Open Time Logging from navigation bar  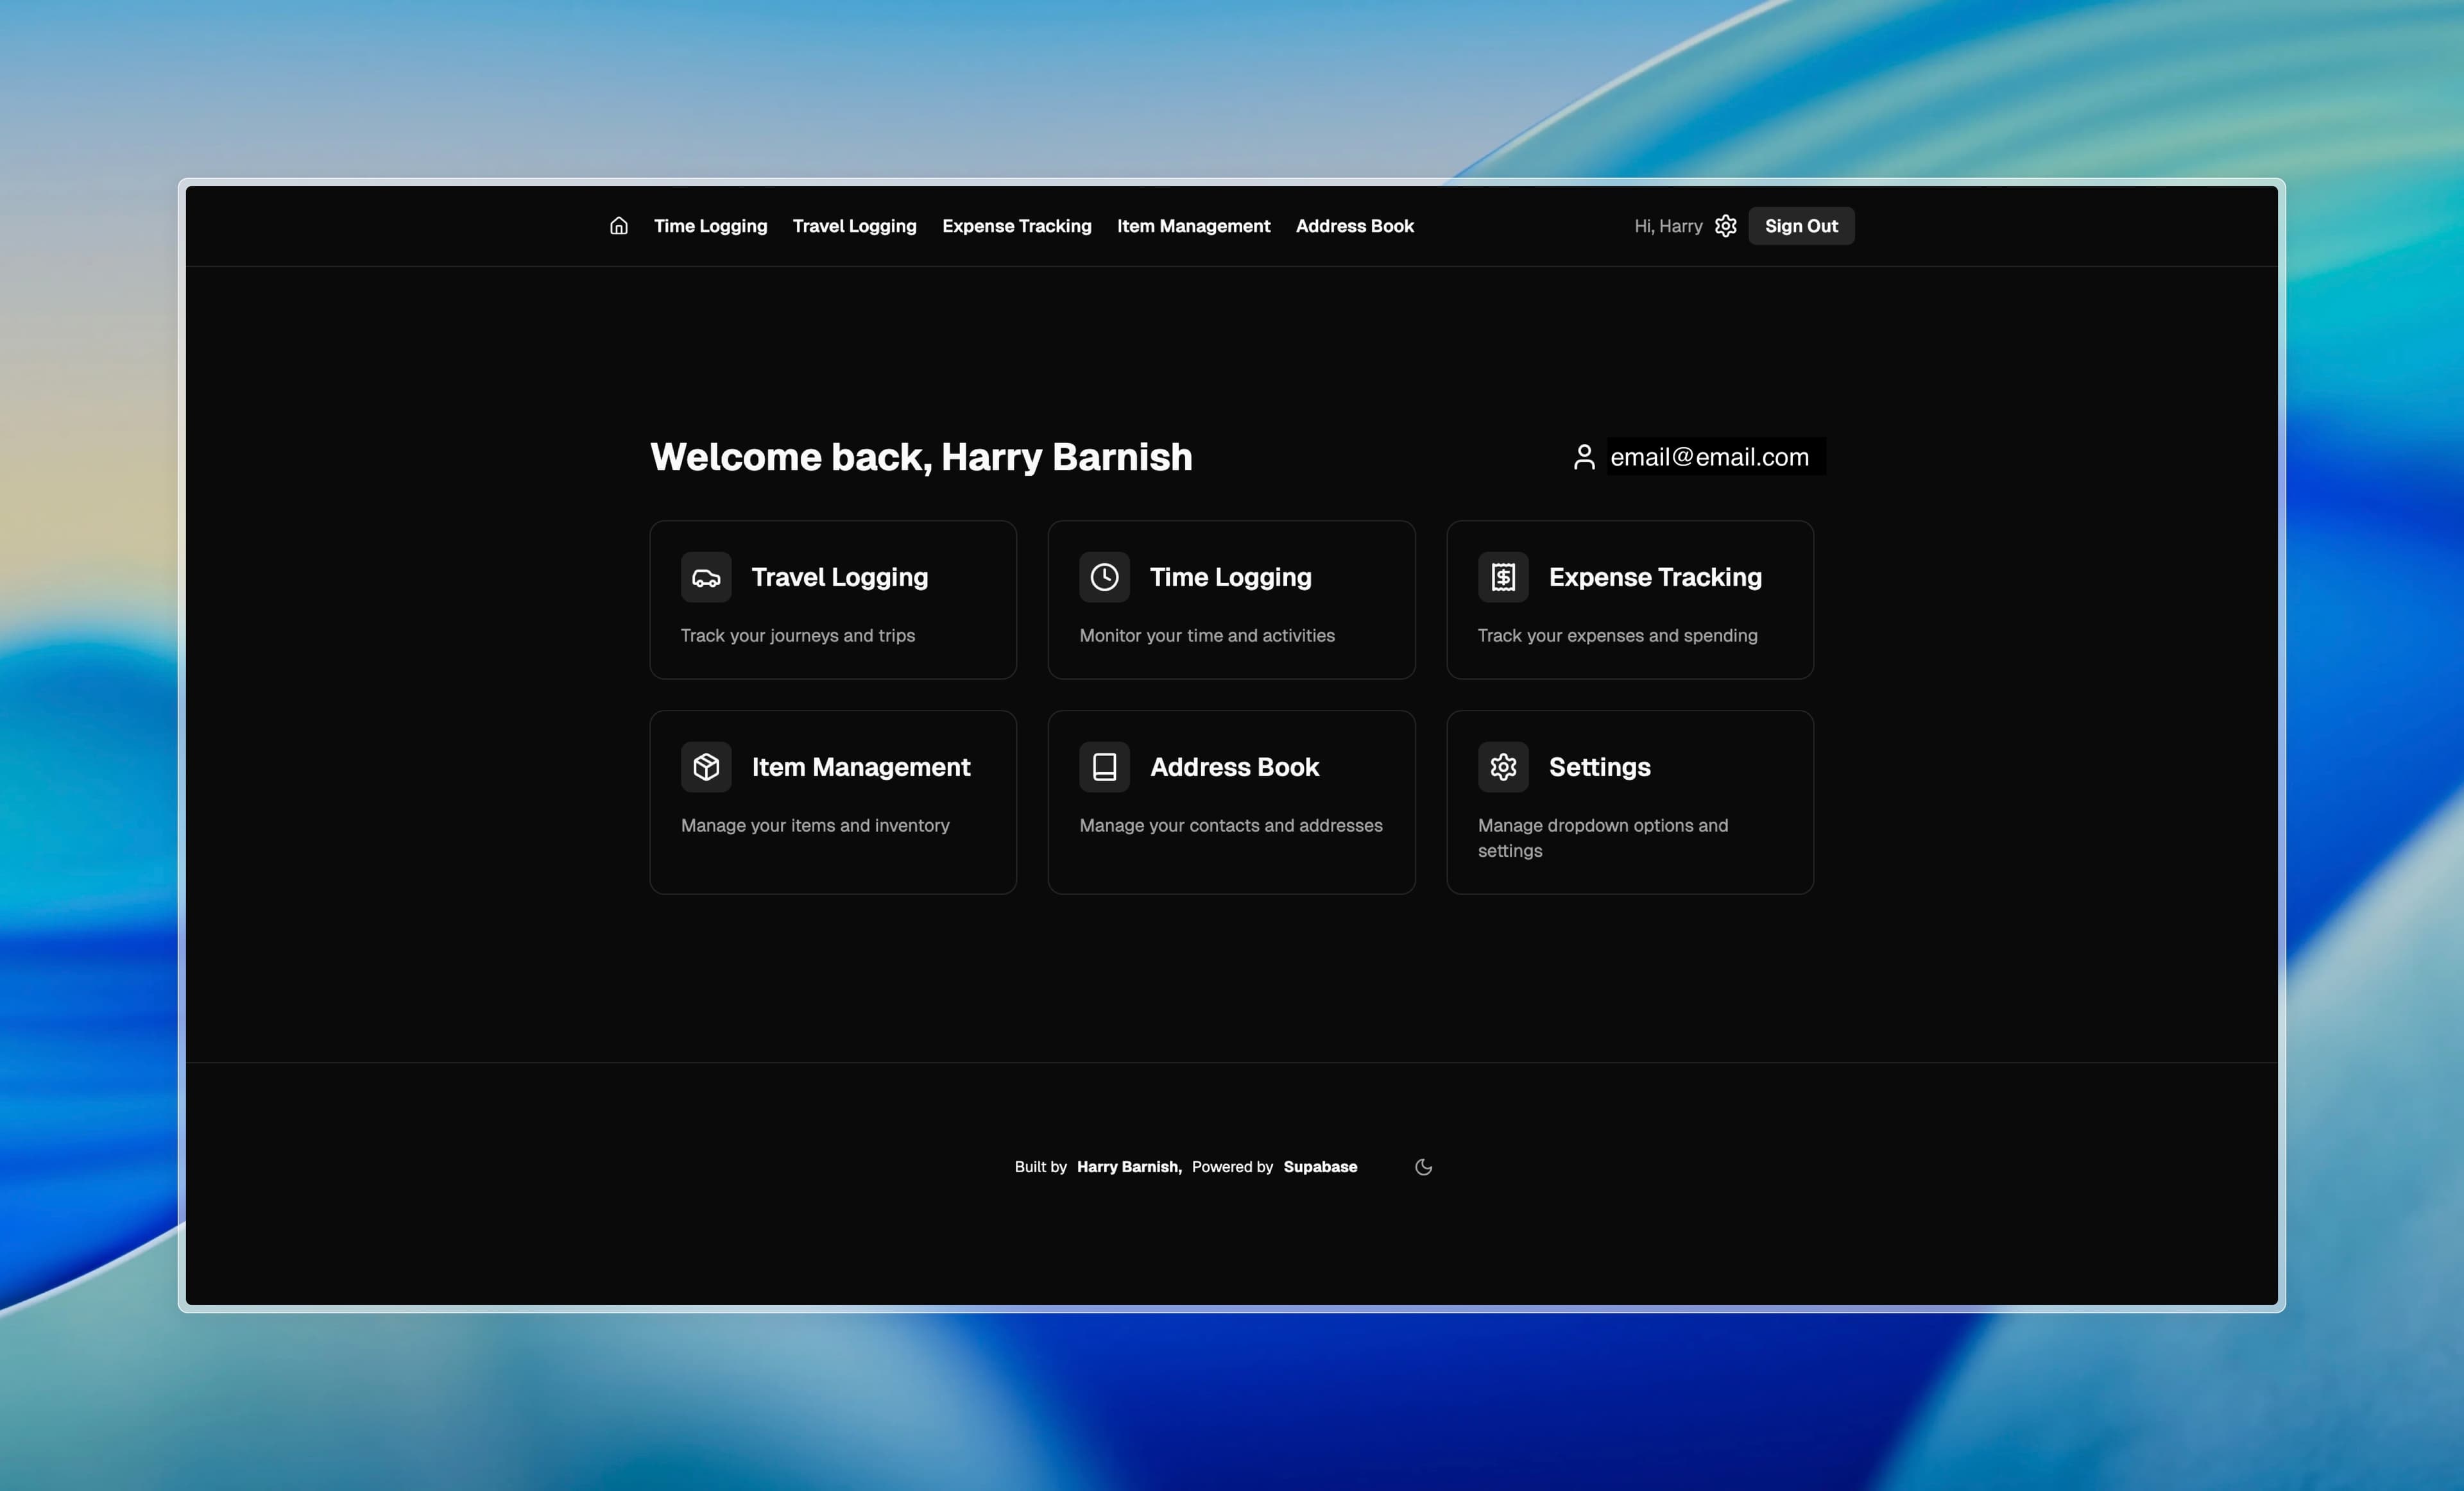[x=710, y=226]
